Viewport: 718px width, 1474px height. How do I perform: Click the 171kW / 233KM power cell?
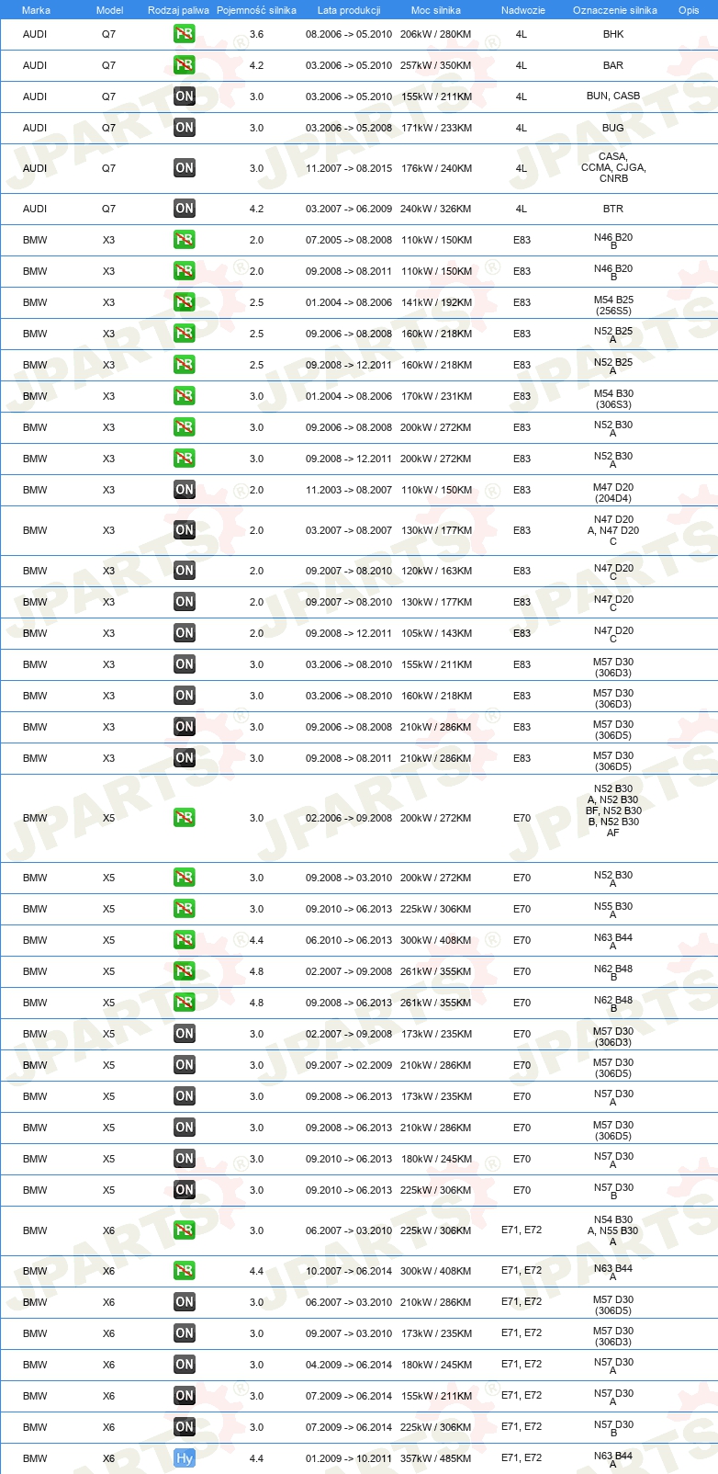pyautogui.click(x=436, y=128)
